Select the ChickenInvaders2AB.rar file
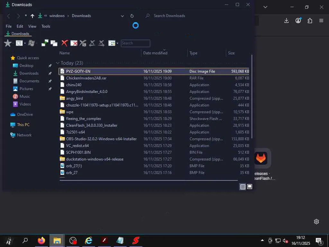 pos(154,78)
